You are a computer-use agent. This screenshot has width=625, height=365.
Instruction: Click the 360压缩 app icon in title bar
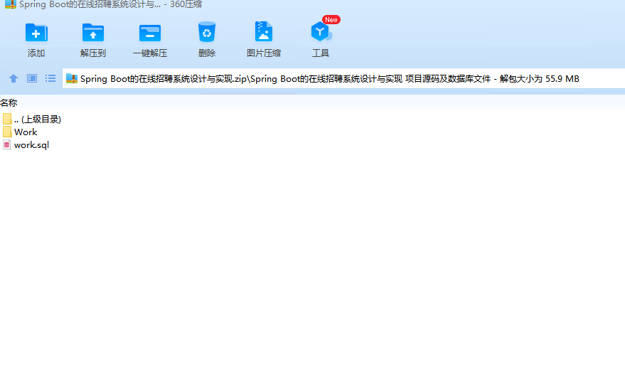tap(11, 4)
